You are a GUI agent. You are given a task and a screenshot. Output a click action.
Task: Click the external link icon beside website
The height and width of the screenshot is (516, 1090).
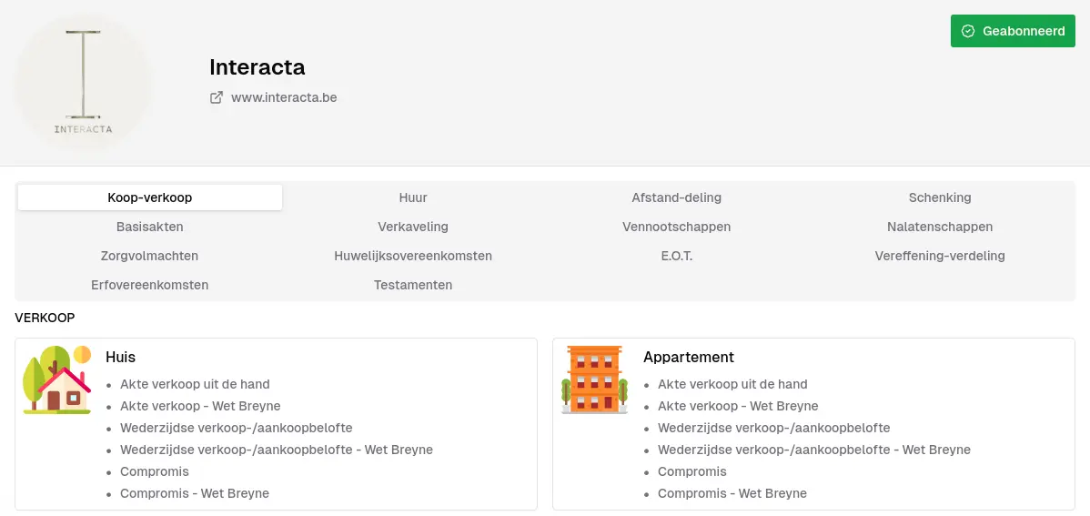(217, 97)
